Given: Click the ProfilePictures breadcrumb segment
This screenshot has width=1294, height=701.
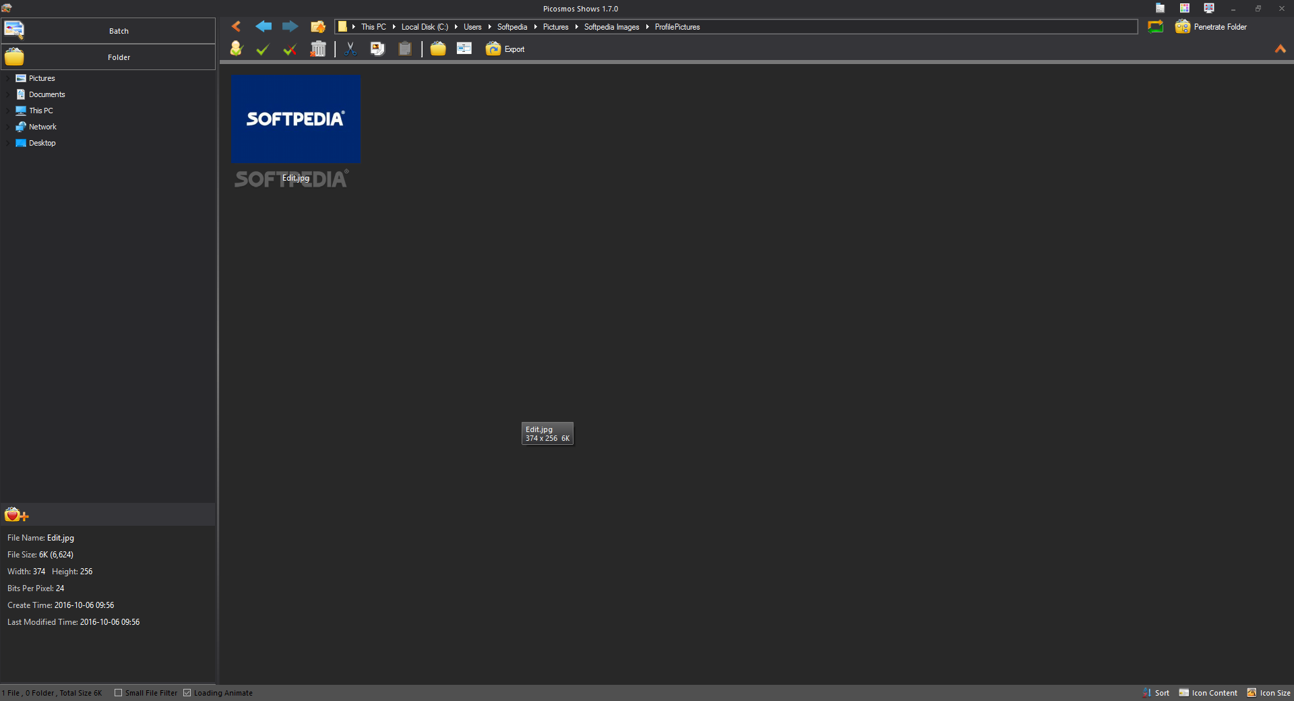Looking at the screenshot, I should point(677,27).
